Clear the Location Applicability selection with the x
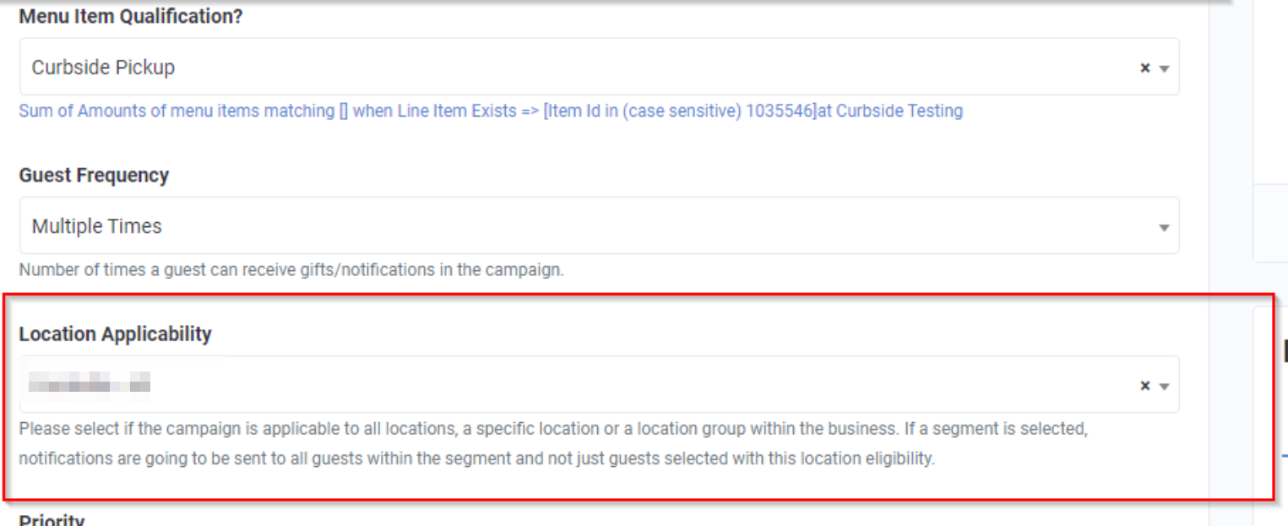The height and width of the screenshot is (526, 1288). point(1145,385)
